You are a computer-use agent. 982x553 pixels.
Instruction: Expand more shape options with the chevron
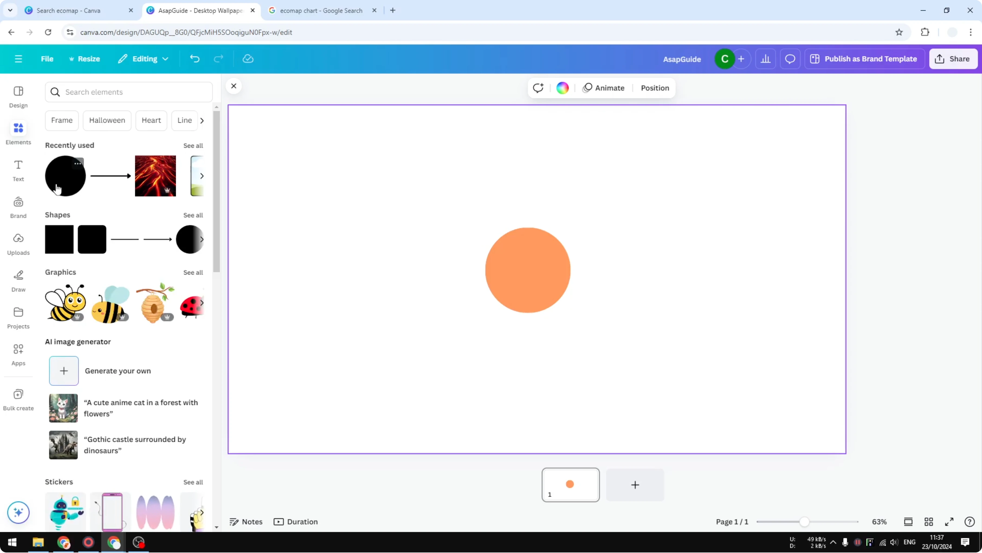tap(202, 240)
